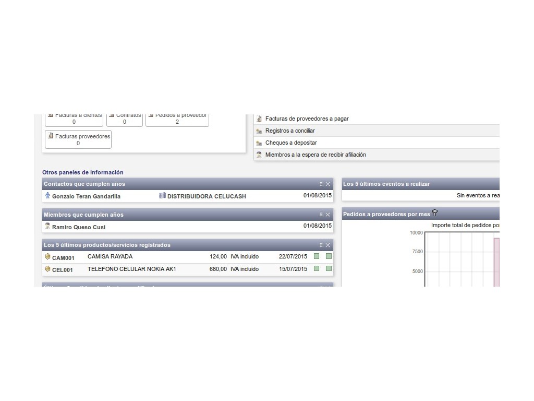Click the Los 5 últimos eventos a realizar header
Image resolution: width=534 pixels, height=401 pixels.
(421, 184)
